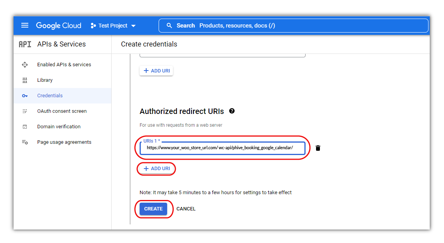The width and height of the screenshot is (444, 243).
Task: Open the Test Project selector dropdown arrow
Action: [x=133, y=26]
